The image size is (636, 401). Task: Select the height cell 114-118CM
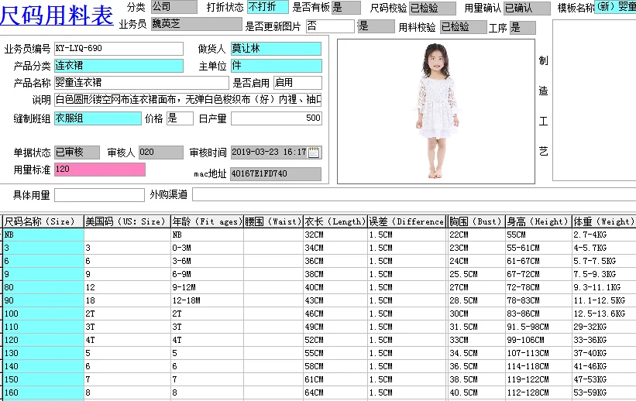[538, 366]
